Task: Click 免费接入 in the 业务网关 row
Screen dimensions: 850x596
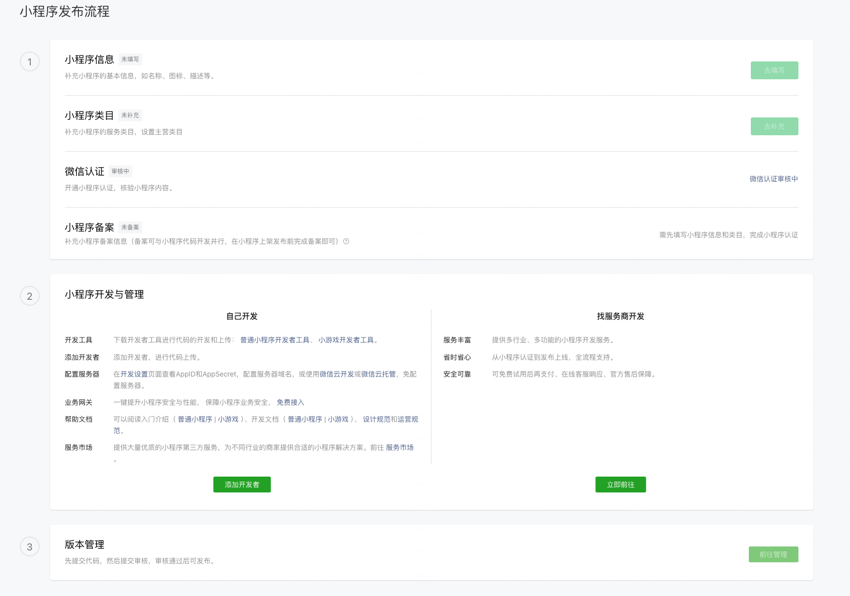Action: click(290, 402)
